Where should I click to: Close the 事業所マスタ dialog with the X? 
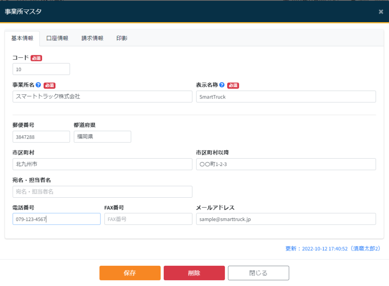click(380, 12)
